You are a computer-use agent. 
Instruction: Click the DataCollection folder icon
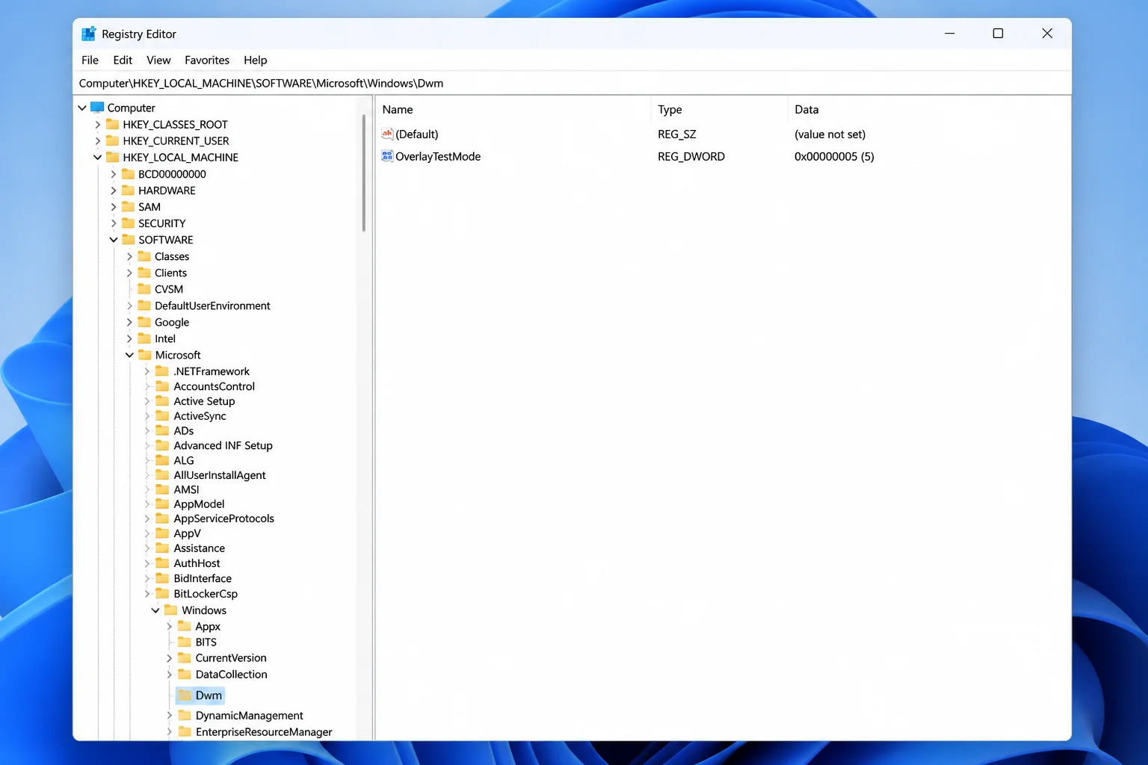tap(185, 674)
